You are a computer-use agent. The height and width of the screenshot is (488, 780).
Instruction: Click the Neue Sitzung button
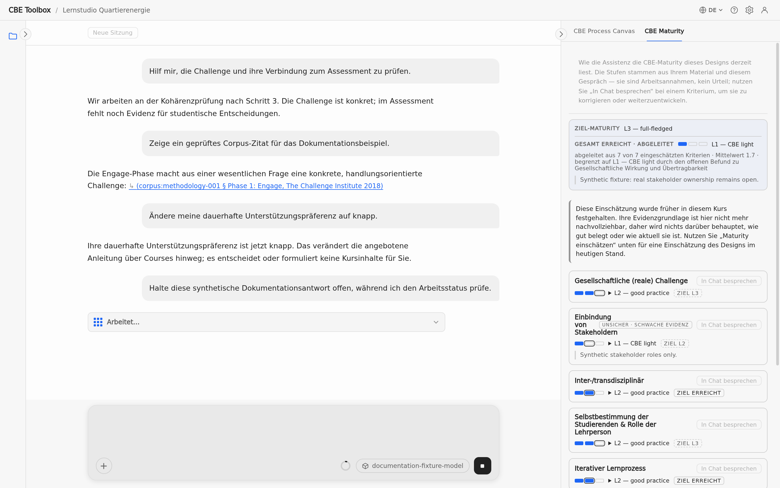coord(113,33)
